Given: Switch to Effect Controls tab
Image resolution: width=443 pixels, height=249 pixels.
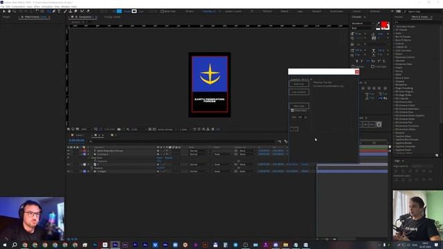Looking at the screenshot, I should pyautogui.click(x=35, y=17).
